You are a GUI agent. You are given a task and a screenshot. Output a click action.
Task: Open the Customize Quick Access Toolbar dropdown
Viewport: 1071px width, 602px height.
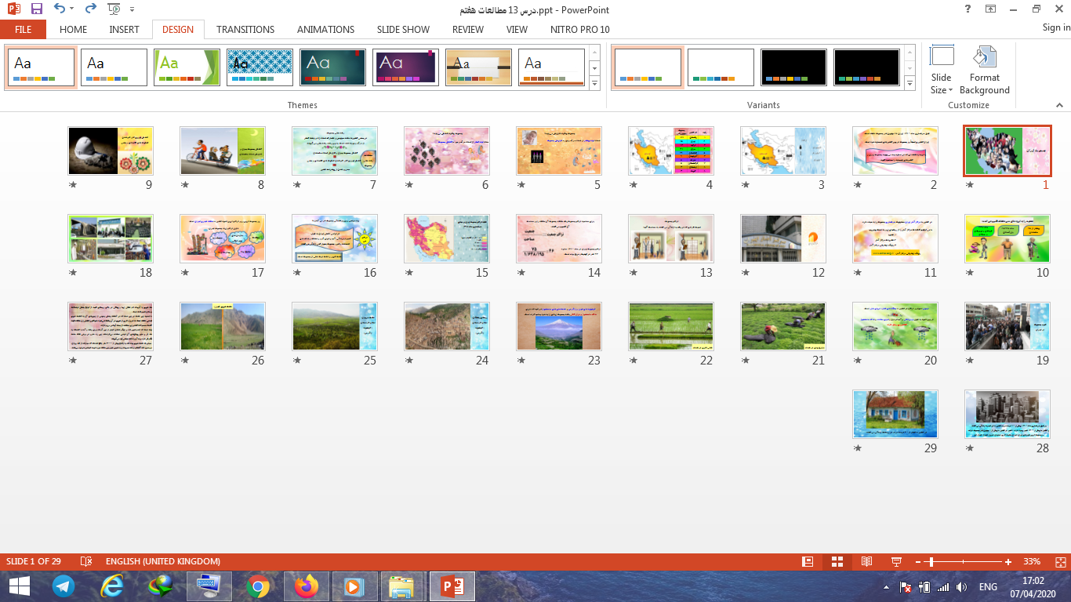[x=132, y=10]
